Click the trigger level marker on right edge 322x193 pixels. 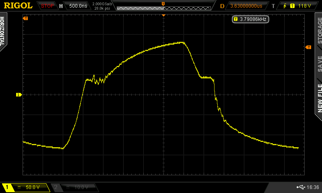point(308,47)
